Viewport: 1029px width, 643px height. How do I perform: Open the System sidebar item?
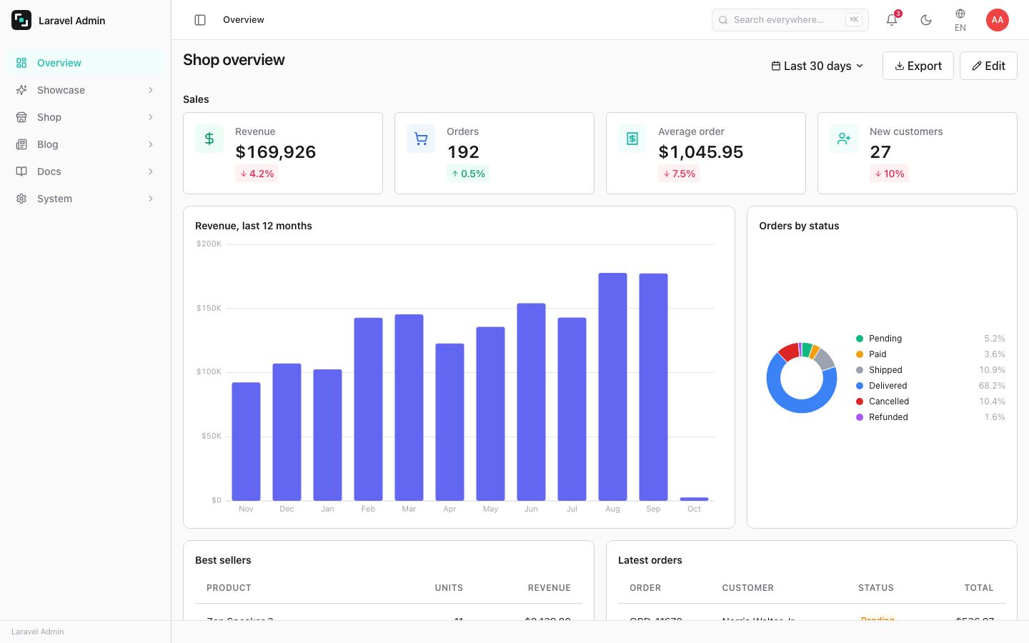tap(86, 199)
